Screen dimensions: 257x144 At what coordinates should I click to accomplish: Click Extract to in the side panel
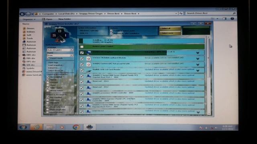pos(53,68)
